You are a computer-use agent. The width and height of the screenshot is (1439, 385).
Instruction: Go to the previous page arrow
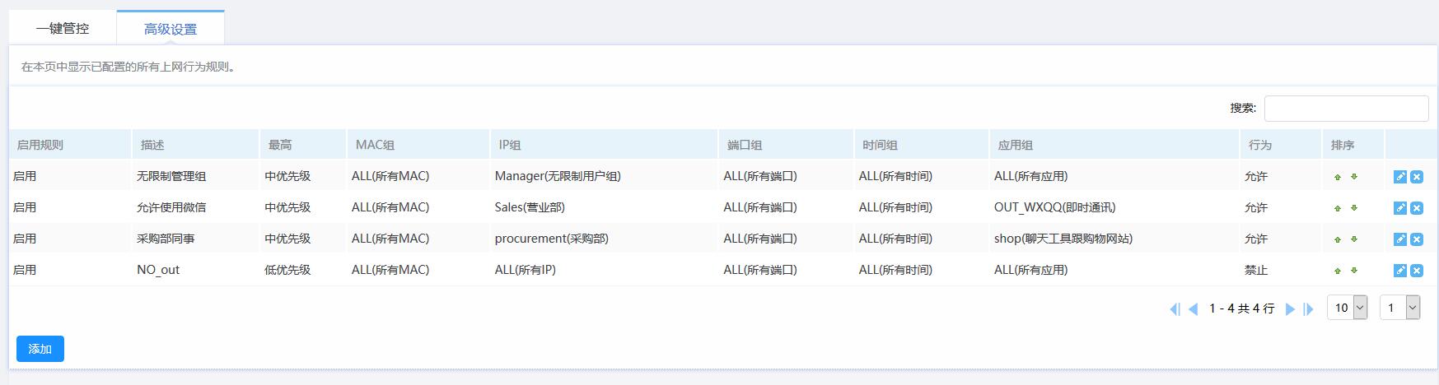tap(1193, 309)
